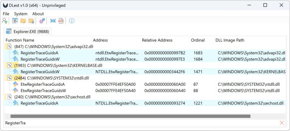Collapse the sechost.dll tree group
This screenshot has width=290, height=131.
click(x=10, y=97)
